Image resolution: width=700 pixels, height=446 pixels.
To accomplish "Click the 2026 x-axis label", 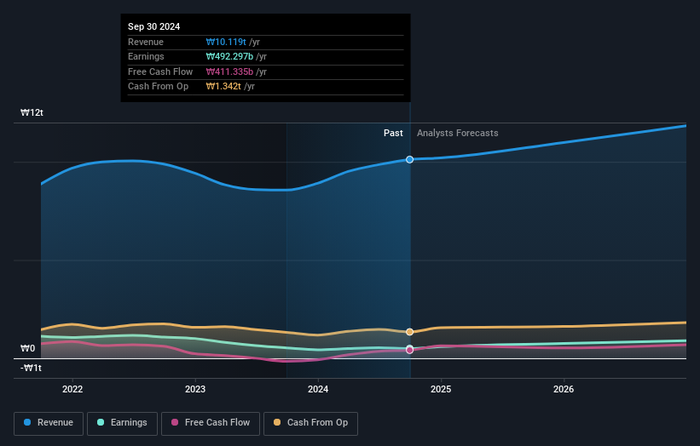I will pos(564,390).
